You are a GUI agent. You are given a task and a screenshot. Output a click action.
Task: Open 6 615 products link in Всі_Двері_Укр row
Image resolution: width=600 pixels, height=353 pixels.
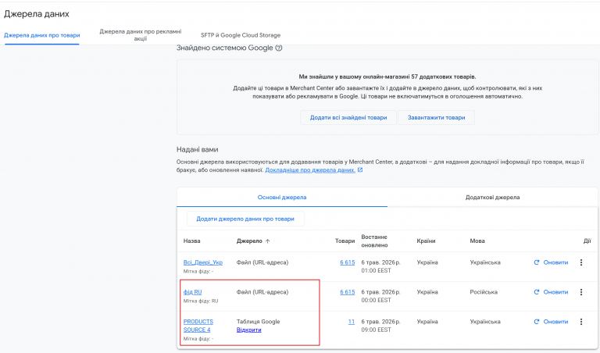348,262
